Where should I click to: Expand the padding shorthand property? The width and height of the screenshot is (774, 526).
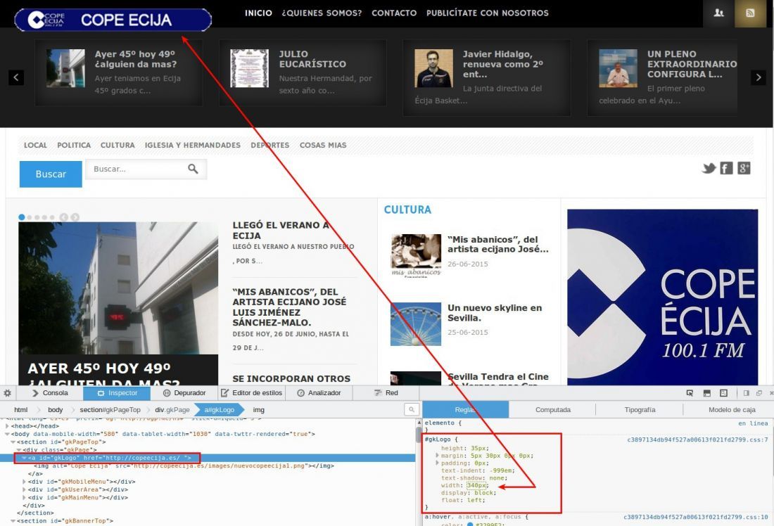click(438, 463)
